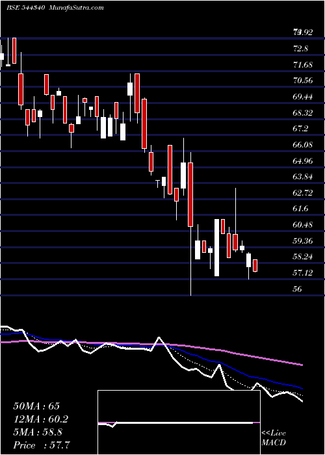Click the tall white candlestick spanning 57 to 61
The height and width of the screenshot is (455, 325).
(216, 248)
